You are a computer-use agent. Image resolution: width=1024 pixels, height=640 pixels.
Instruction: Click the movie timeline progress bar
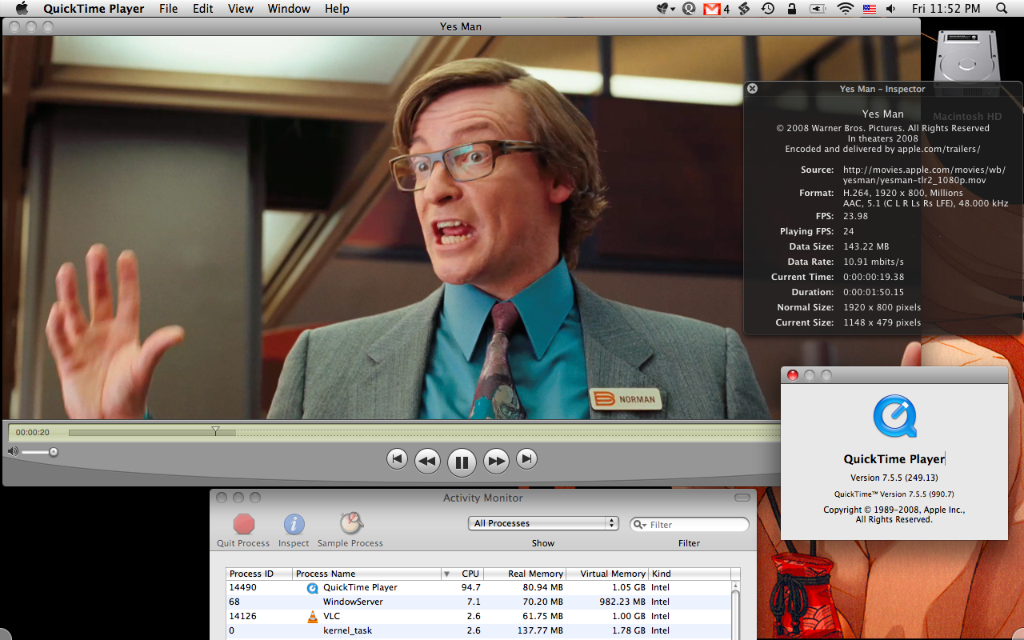tap(424, 433)
